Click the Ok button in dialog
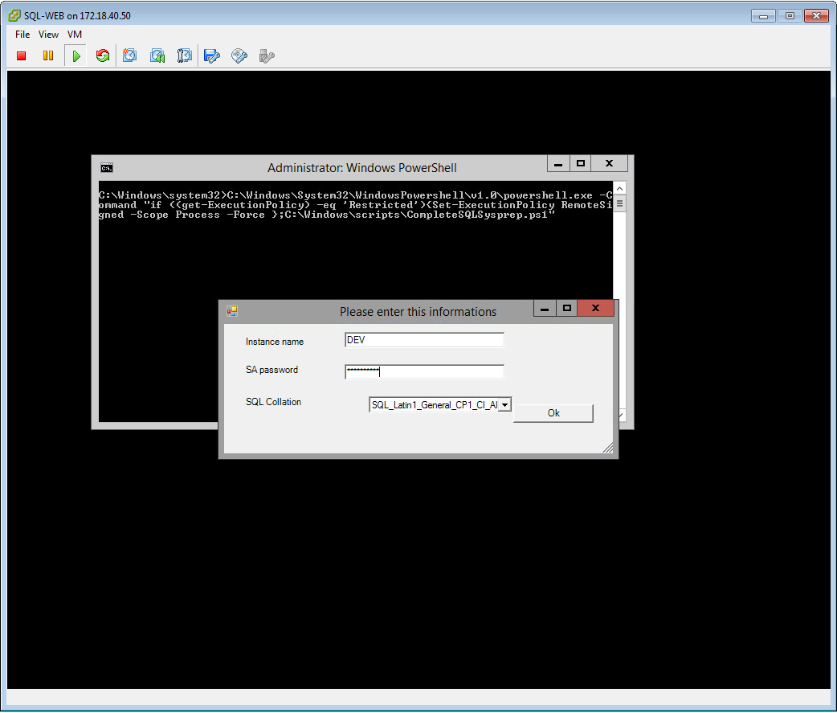The image size is (837, 713). click(553, 413)
